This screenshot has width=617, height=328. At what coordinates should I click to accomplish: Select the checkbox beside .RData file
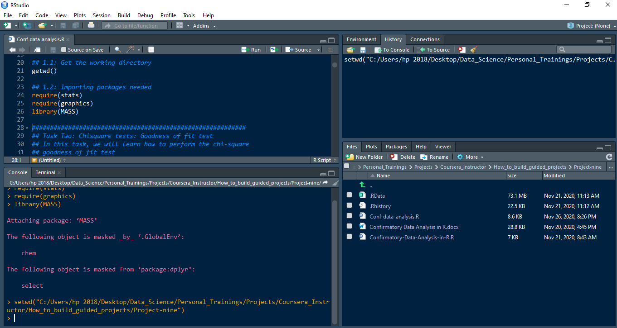coord(349,195)
